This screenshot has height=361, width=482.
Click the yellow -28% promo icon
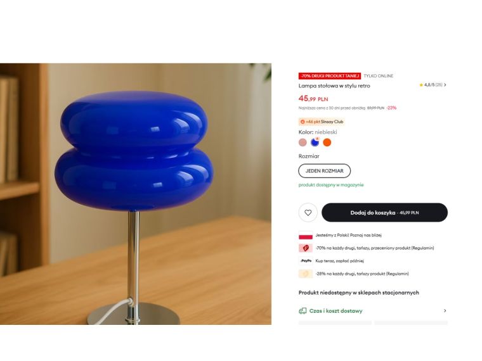pyautogui.click(x=306, y=274)
